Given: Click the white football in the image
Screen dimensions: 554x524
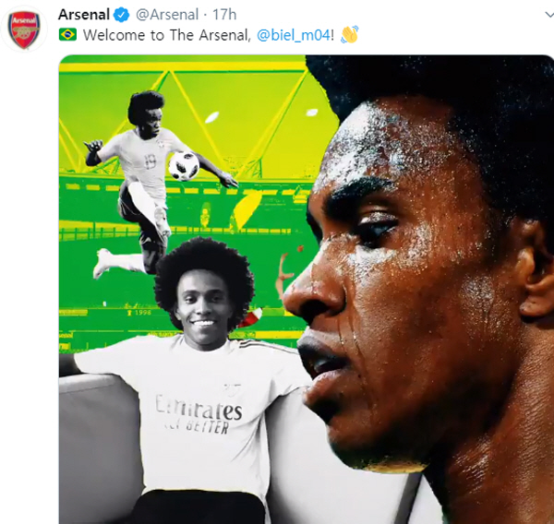Looking at the screenshot, I should pos(184,166).
